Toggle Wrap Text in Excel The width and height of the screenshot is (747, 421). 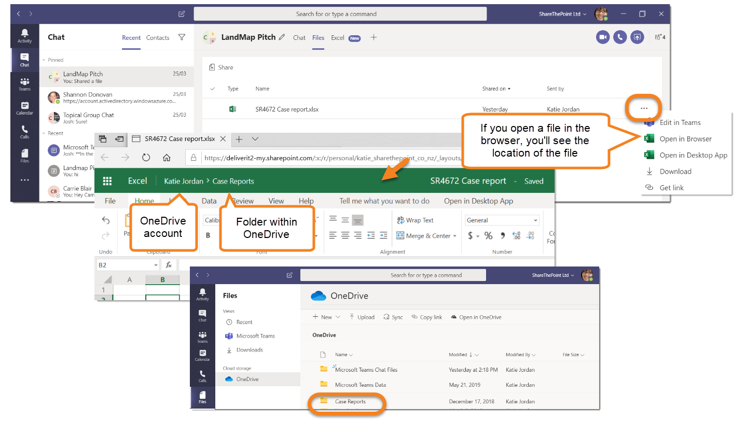pyautogui.click(x=416, y=220)
